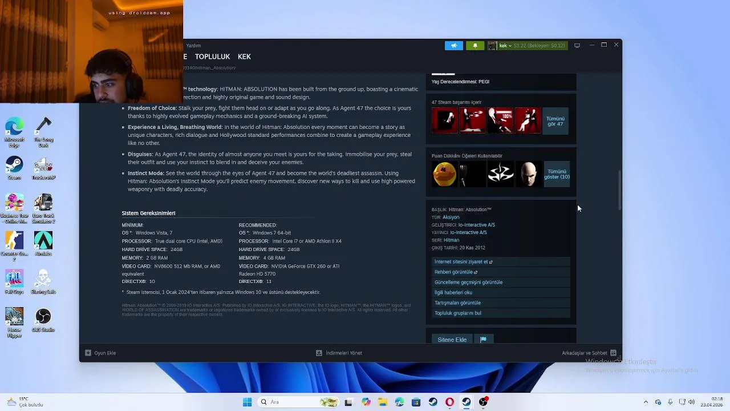Open the Aimlabs desktop shortcut

pos(43,244)
